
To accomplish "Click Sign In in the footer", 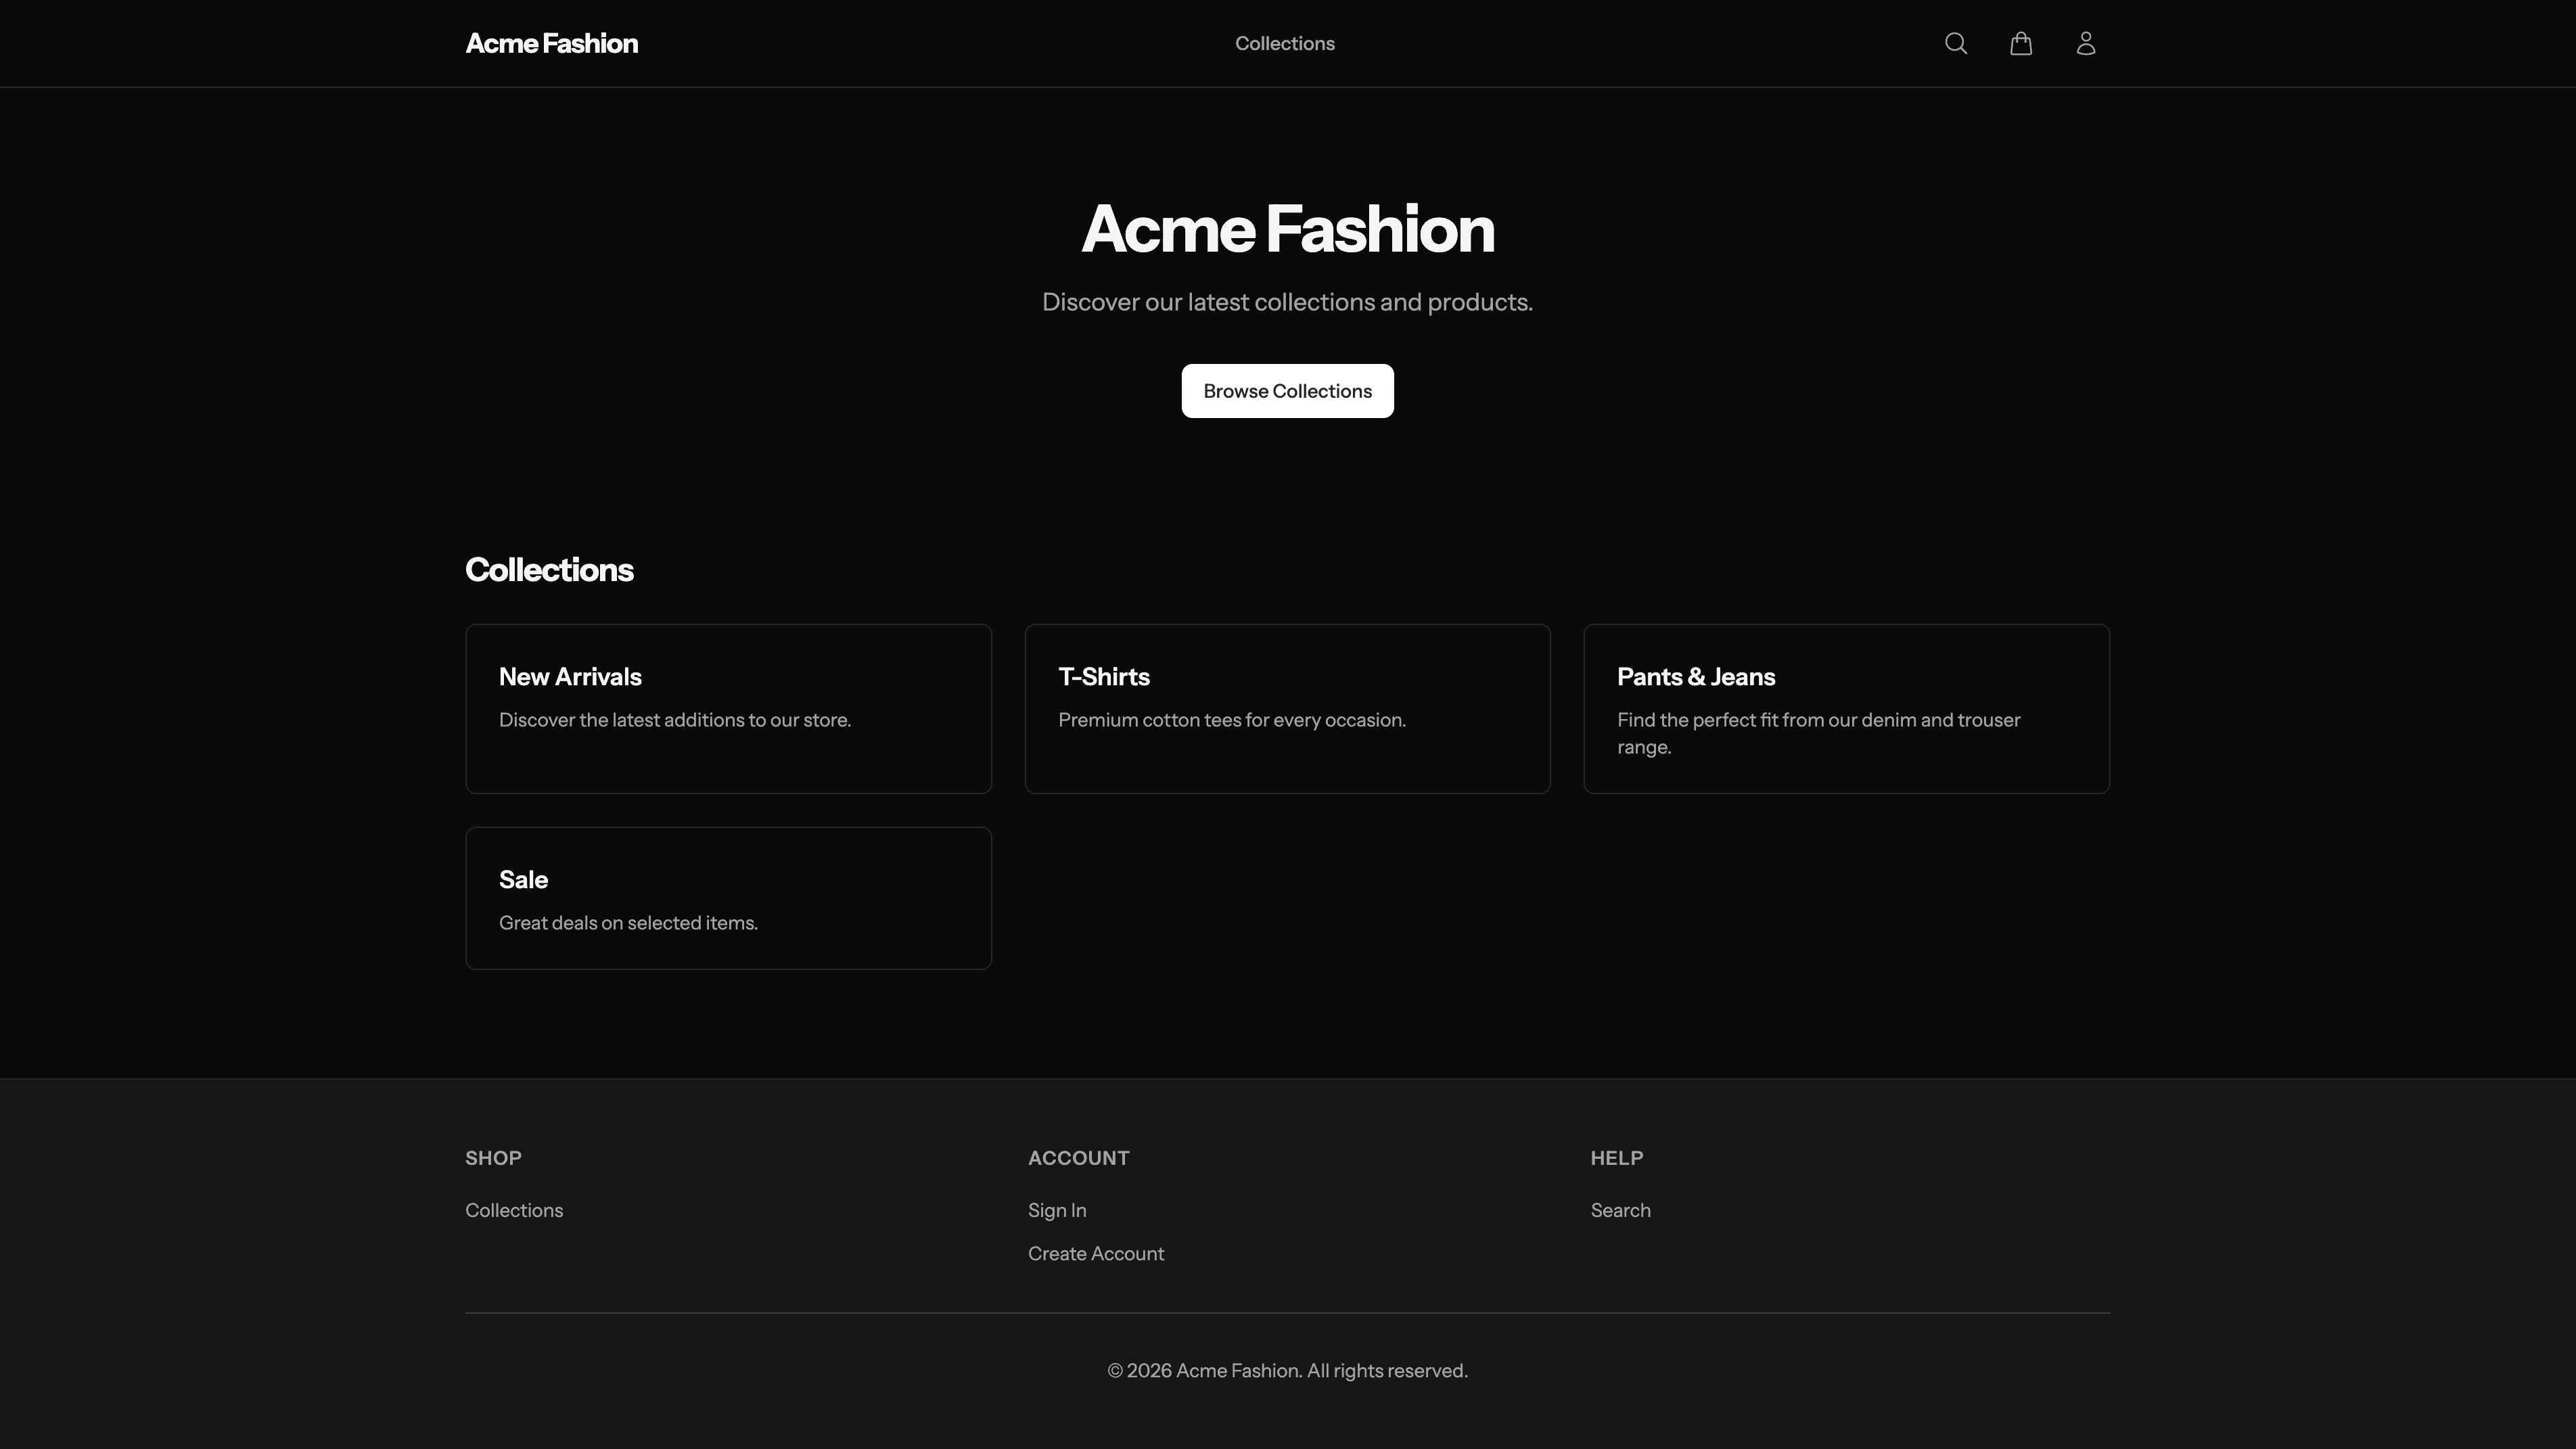I will 1057,1210.
